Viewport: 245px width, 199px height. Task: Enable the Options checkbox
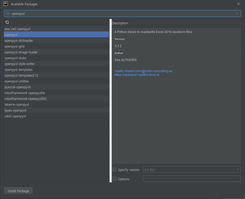pos(115,179)
